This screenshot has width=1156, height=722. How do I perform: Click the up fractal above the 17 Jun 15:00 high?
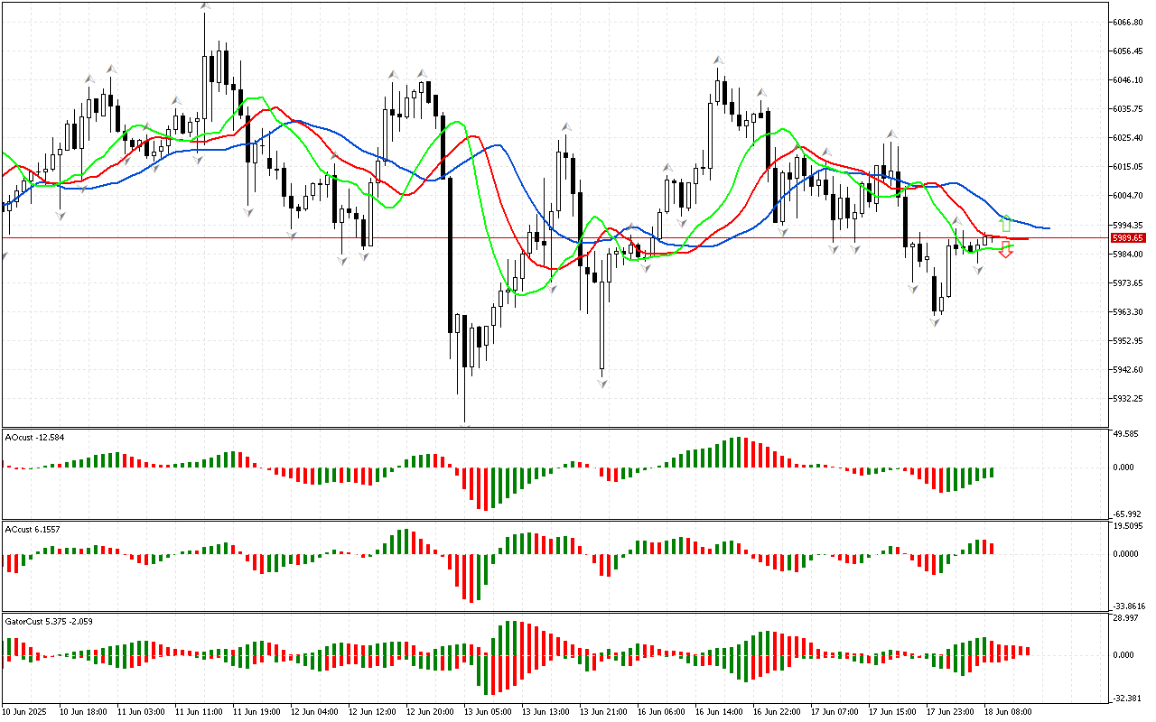[890, 134]
